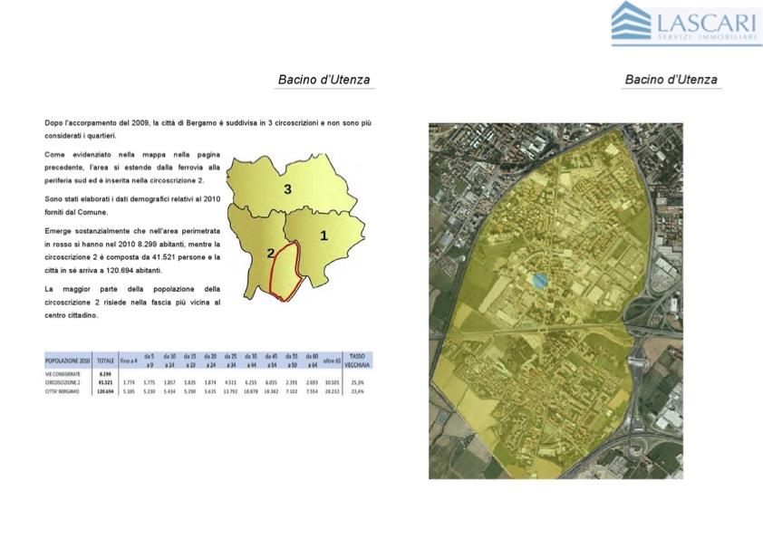This screenshot has width=763, height=539.
Task: Select the VIE CONSIDERATE row label
Action: point(63,373)
